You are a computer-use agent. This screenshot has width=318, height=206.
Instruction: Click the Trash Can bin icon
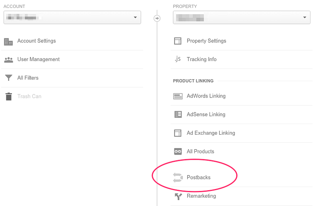coord(8,96)
